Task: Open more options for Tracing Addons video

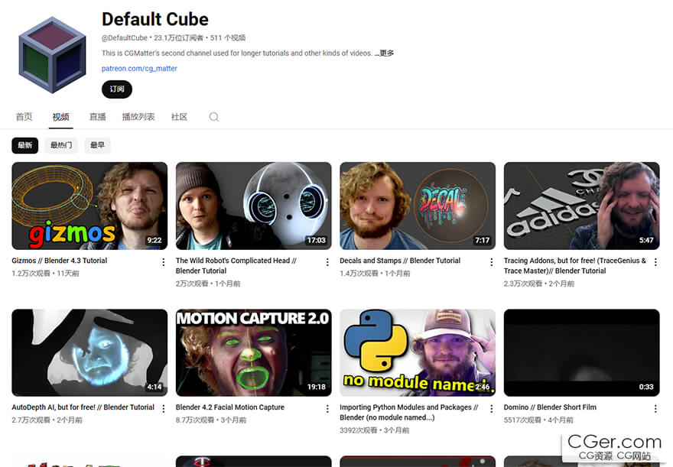Action: point(655,262)
